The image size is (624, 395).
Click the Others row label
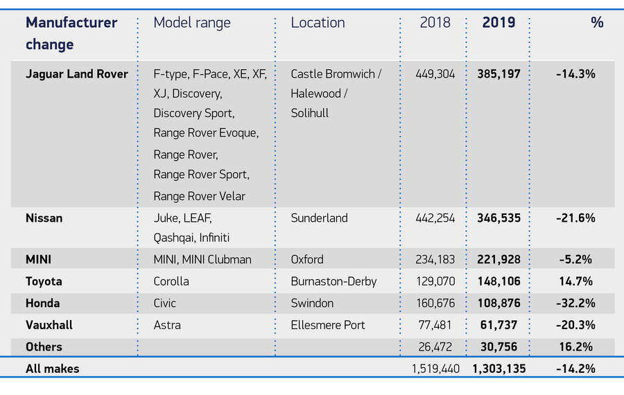44,346
